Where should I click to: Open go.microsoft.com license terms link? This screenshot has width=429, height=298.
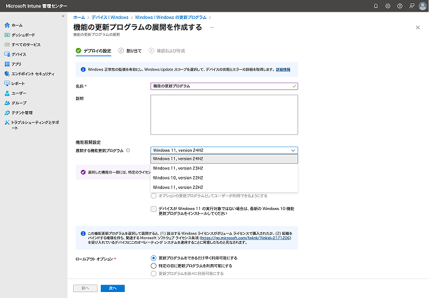(245, 238)
